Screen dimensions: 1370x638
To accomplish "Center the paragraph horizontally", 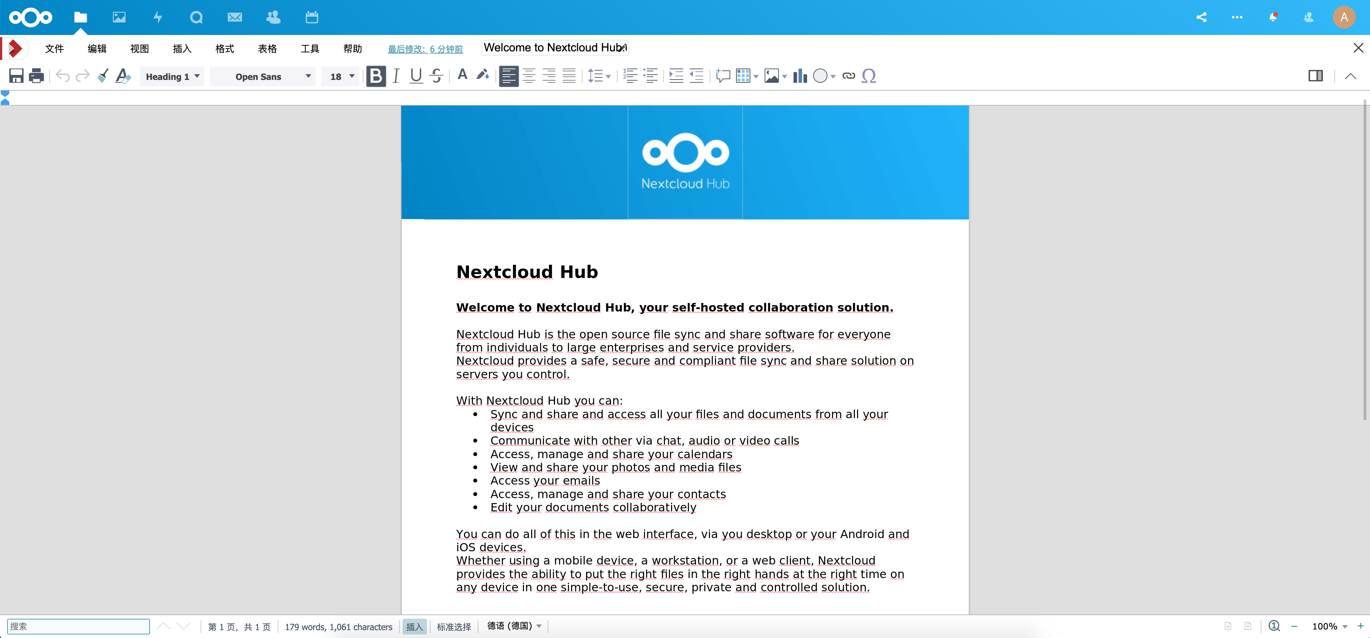I will tap(529, 76).
